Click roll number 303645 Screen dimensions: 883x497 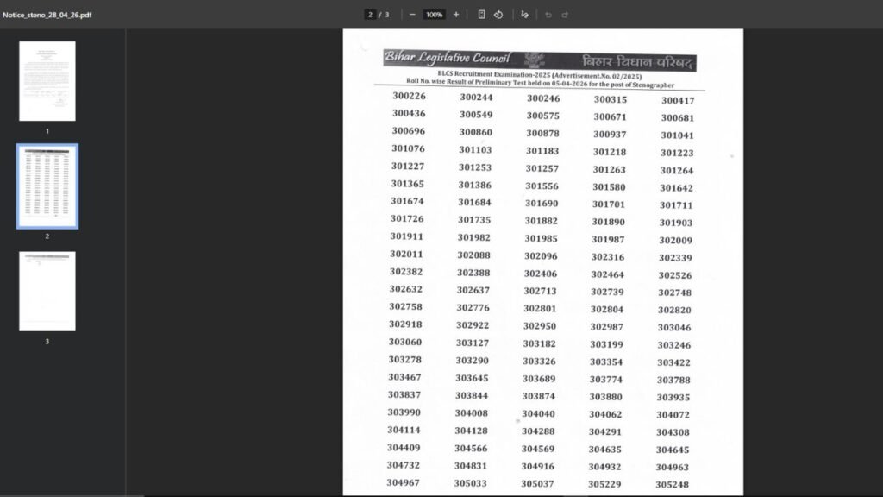point(472,378)
